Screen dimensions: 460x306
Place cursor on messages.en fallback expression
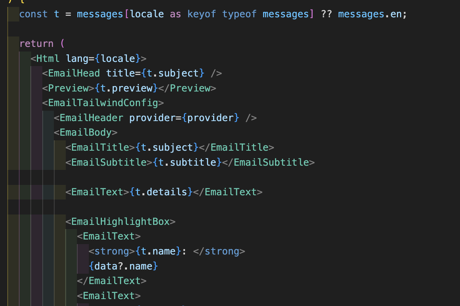(372, 14)
